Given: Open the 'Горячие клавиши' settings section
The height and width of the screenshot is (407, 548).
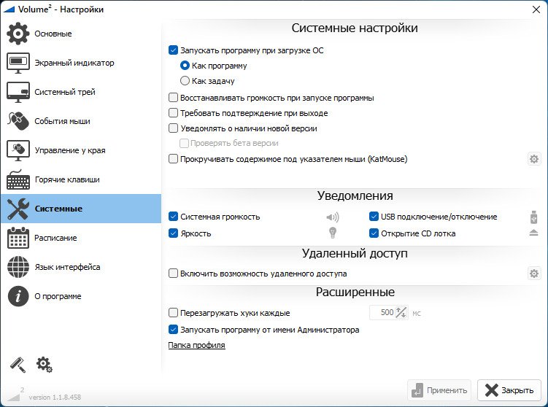Looking at the screenshot, I should coord(81,179).
